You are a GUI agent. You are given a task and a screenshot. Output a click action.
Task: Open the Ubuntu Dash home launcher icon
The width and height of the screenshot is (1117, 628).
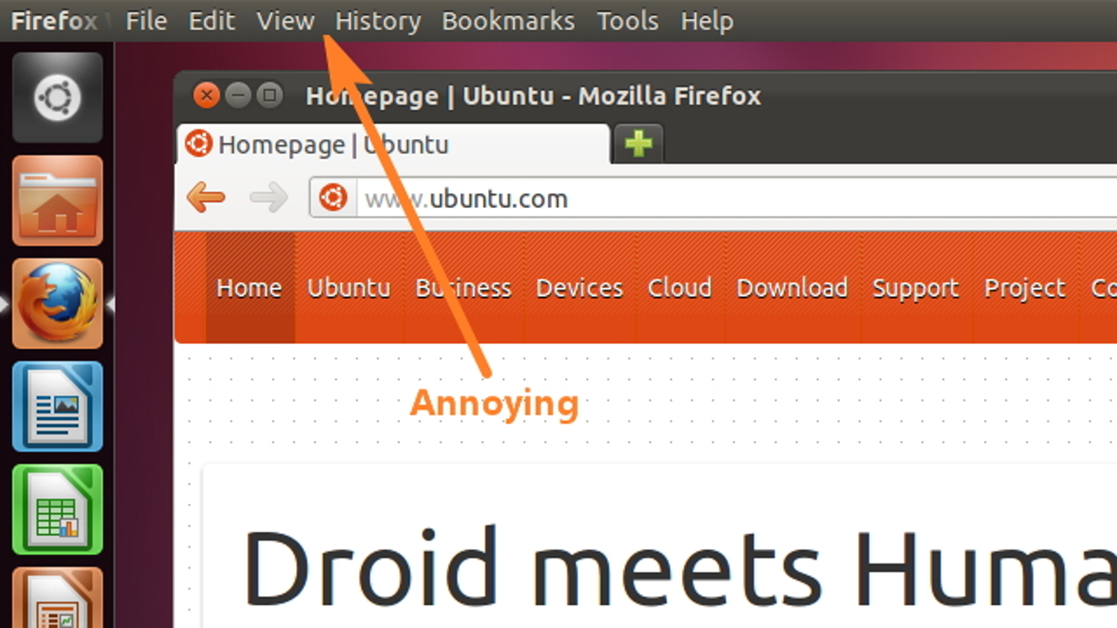[x=57, y=98]
